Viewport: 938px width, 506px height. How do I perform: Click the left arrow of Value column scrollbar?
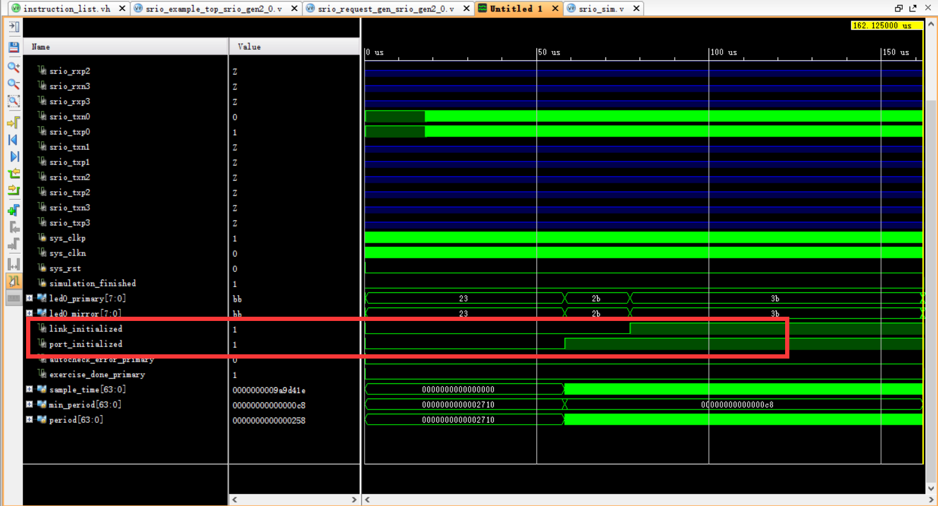coord(235,500)
